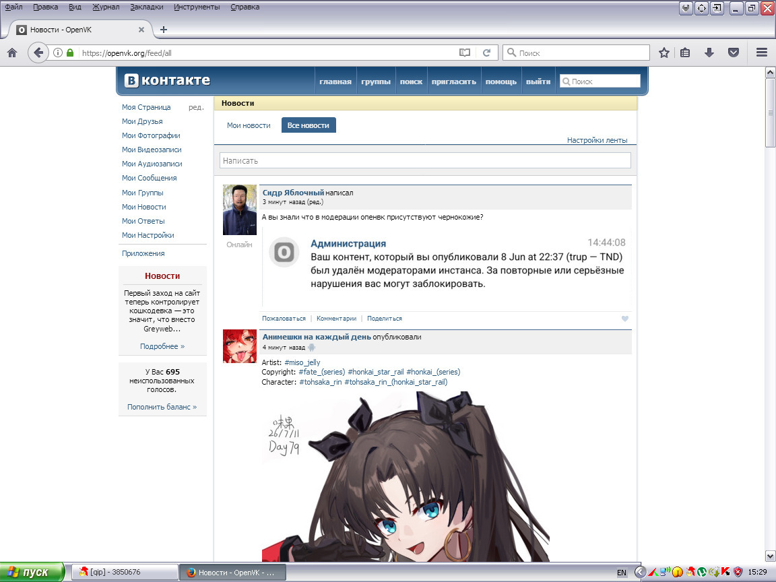Open site info icon in address bar
The height and width of the screenshot is (582, 776).
(x=58, y=53)
